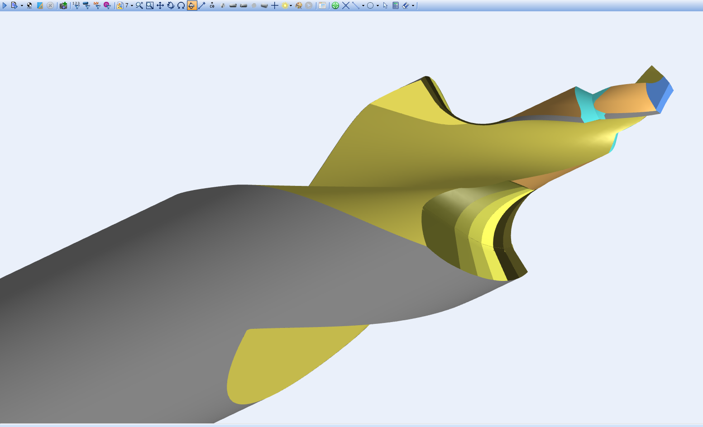
Task: Toggle the blue plus crosshair display icon
Action: (274, 5)
